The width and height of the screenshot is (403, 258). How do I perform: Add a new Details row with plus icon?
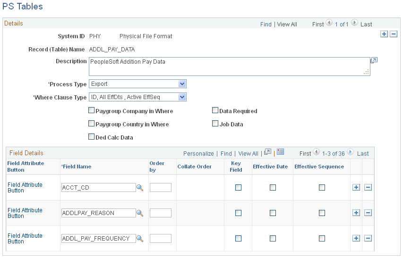click(384, 34)
